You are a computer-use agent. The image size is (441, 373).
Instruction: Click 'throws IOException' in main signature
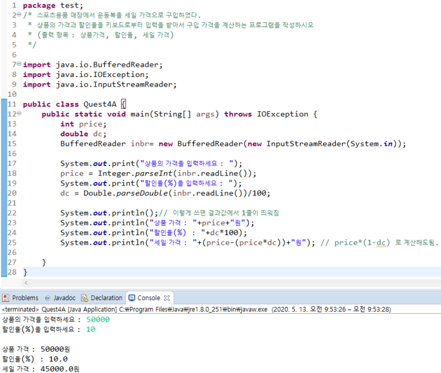pyautogui.click(x=266, y=114)
